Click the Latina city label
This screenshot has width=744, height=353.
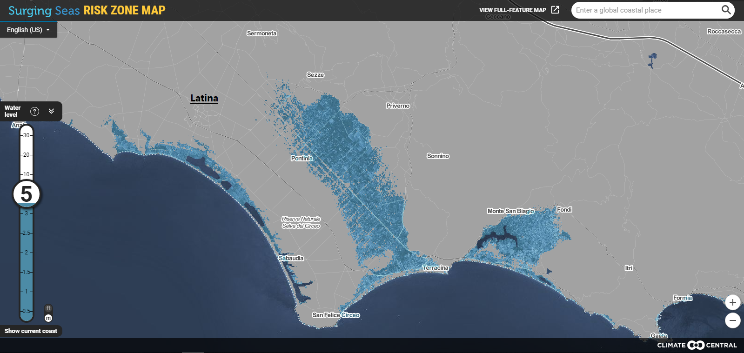204,98
